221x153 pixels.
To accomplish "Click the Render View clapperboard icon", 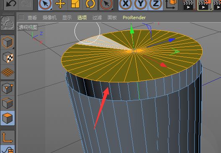I will [x=190, y=5].
